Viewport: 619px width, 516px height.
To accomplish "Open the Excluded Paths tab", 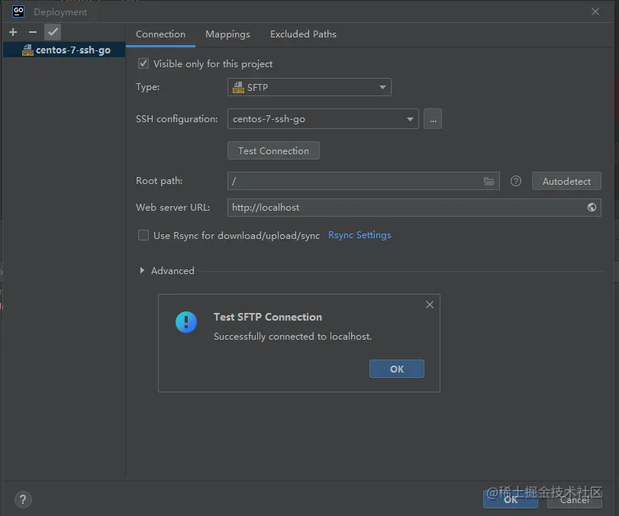I will (303, 34).
